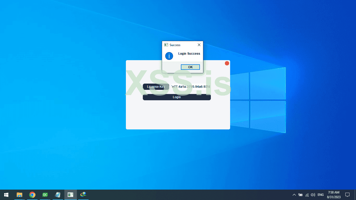Expand the hidden system tray icons
Viewport: 356px width, 200px height.
(294, 195)
